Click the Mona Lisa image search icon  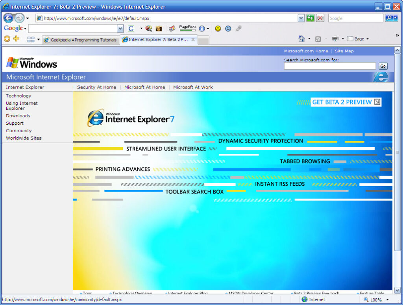159,28
